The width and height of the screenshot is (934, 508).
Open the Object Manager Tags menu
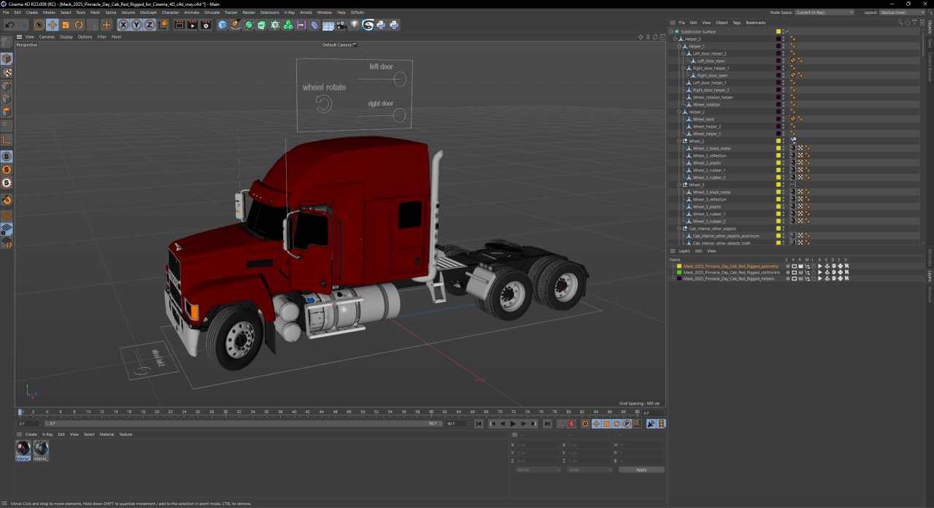pyautogui.click(x=737, y=23)
